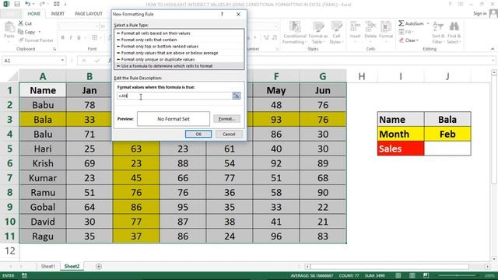Toggle Bold formatting button

(62, 37)
